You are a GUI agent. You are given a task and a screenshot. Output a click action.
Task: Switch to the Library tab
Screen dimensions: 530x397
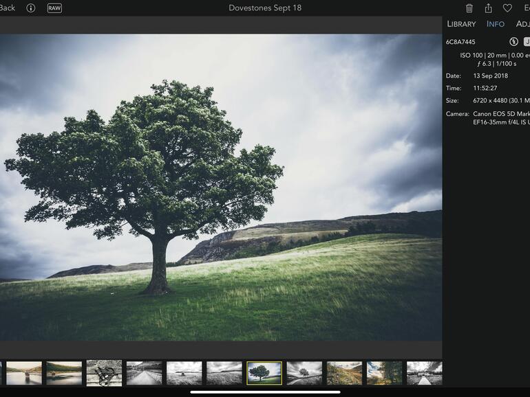tap(461, 24)
